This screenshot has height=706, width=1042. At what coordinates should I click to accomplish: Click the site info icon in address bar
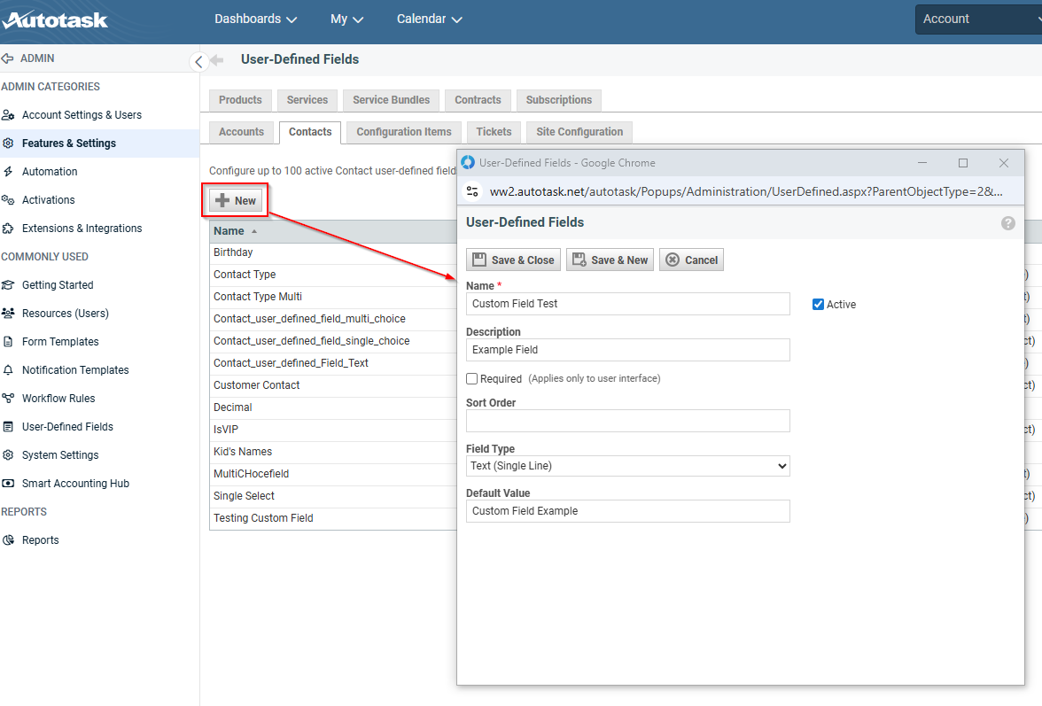coord(472,191)
